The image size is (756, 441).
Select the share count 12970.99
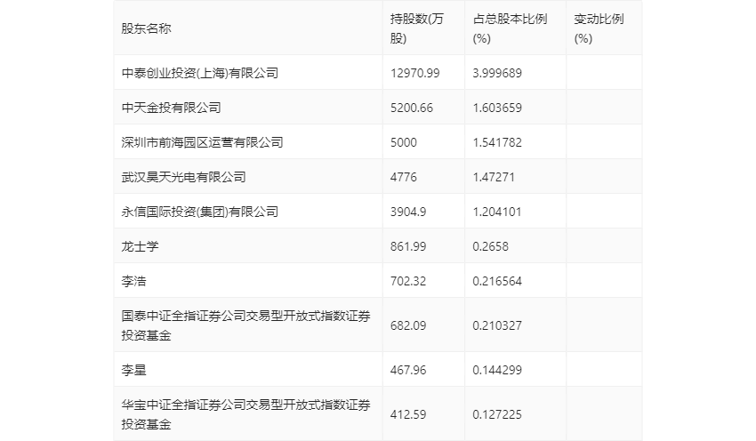point(414,73)
